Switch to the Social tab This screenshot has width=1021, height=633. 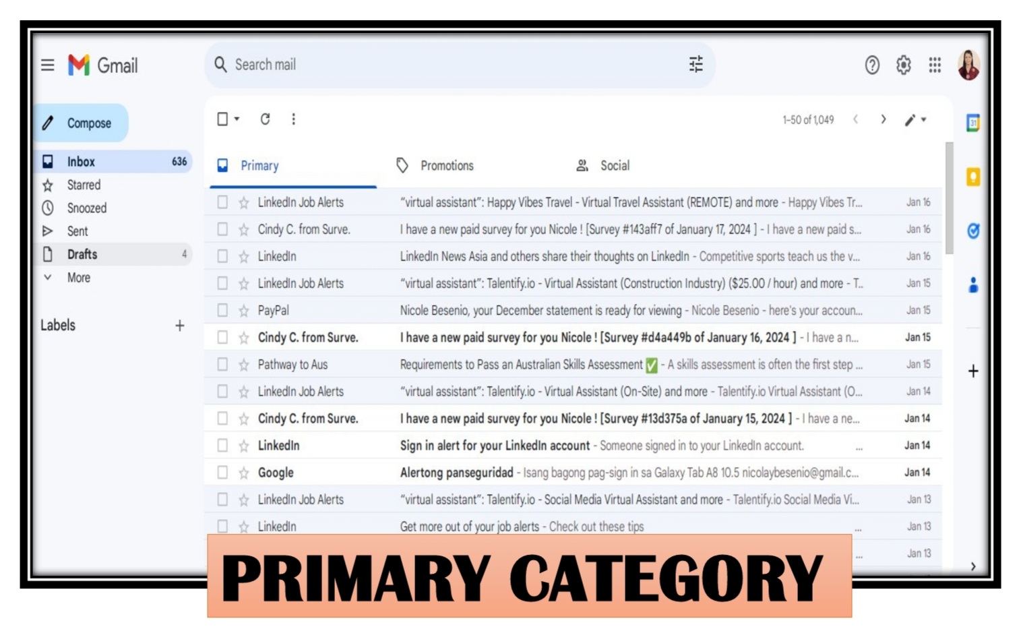tap(602, 166)
